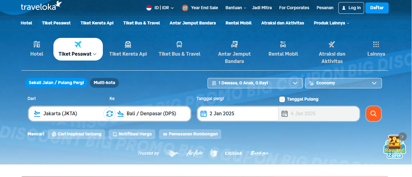Open the passengers count dropdown

tap(255, 83)
